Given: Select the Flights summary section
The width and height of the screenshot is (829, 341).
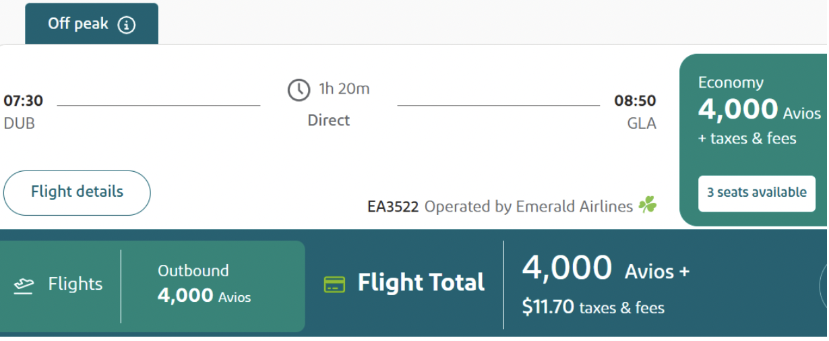Looking at the screenshot, I should 61,284.
